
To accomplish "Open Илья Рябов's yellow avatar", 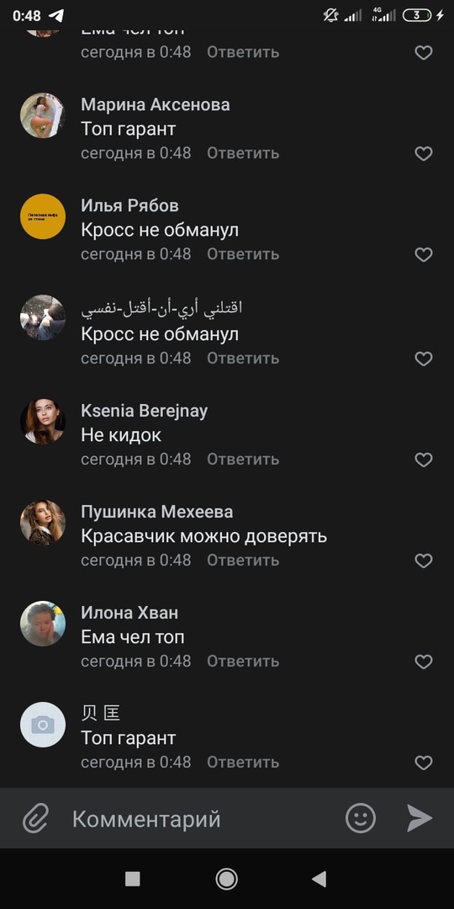I will pos(43,216).
